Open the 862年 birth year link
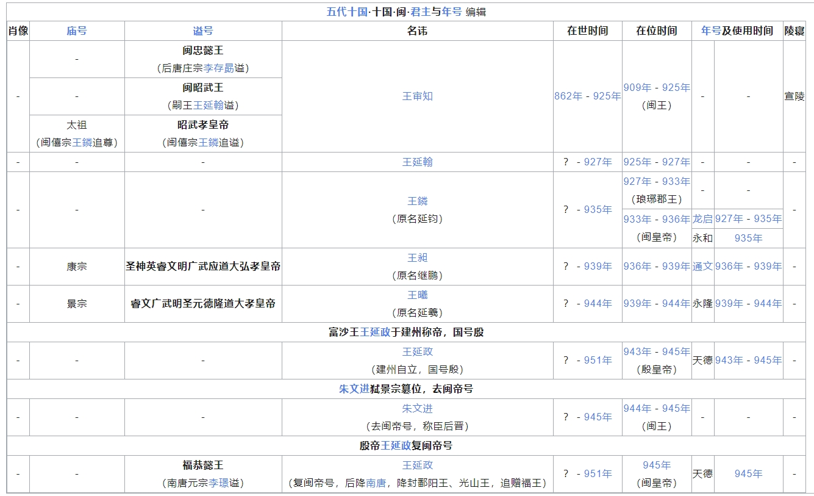The width and height of the screenshot is (814, 496). [x=568, y=96]
